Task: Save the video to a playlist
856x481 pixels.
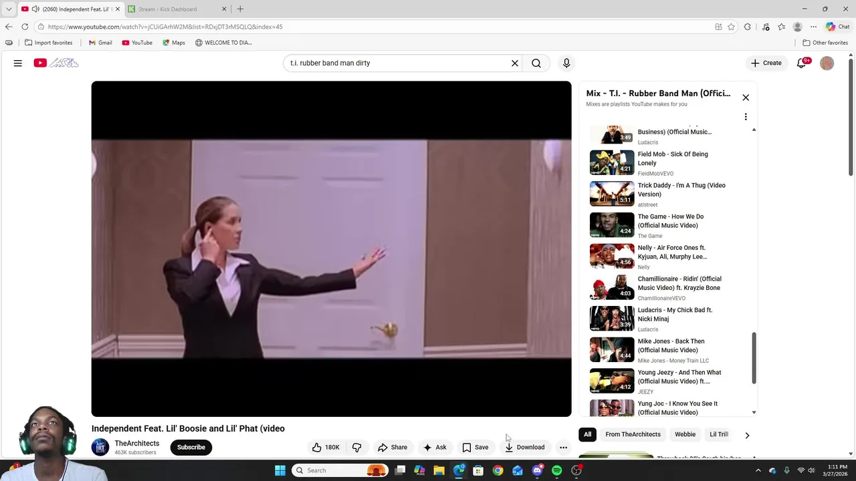Action: point(475,447)
